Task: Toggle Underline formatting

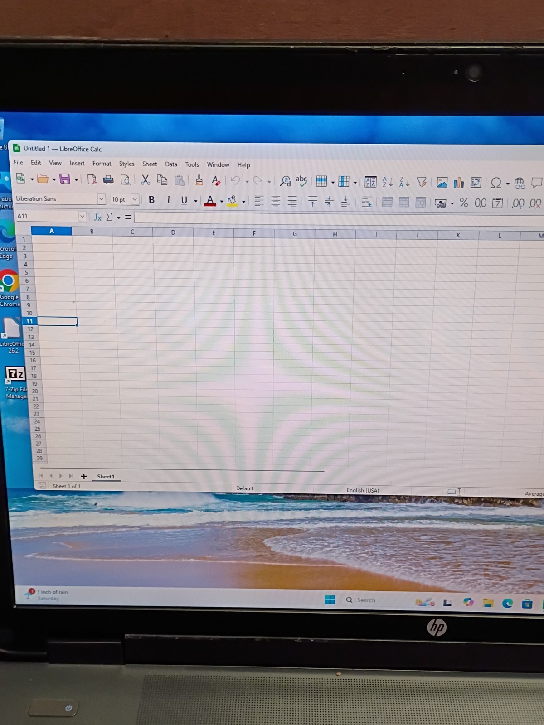Action: pos(184,200)
